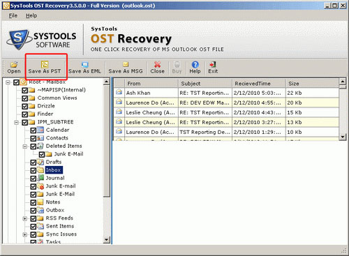Click the Sync Issues folder icon
This screenshot has height=256, width=349.
(x=40, y=234)
